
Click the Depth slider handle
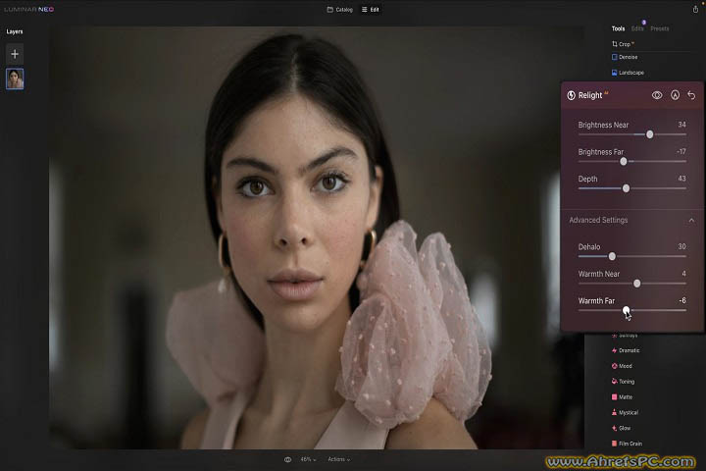point(626,188)
